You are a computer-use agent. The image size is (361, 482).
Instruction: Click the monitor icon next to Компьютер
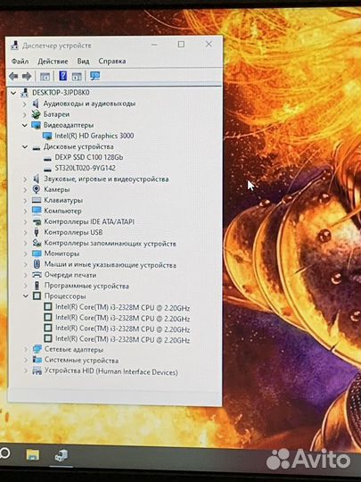(37, 211)
